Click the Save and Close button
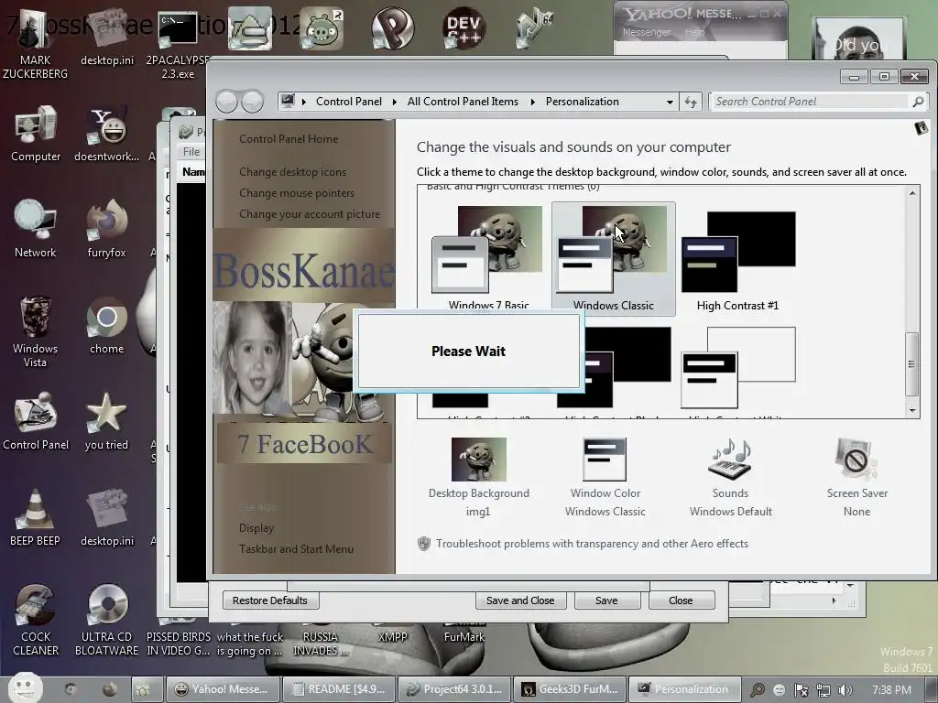This screenshot has height=703, width=938. (520, 600)
